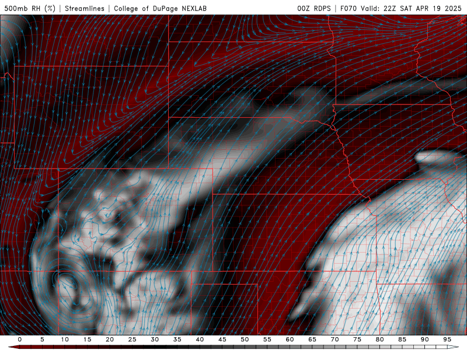This screenshot has height=350, width=467.
Task: Click the '00Z RDPS' model label
Action: 314,8
